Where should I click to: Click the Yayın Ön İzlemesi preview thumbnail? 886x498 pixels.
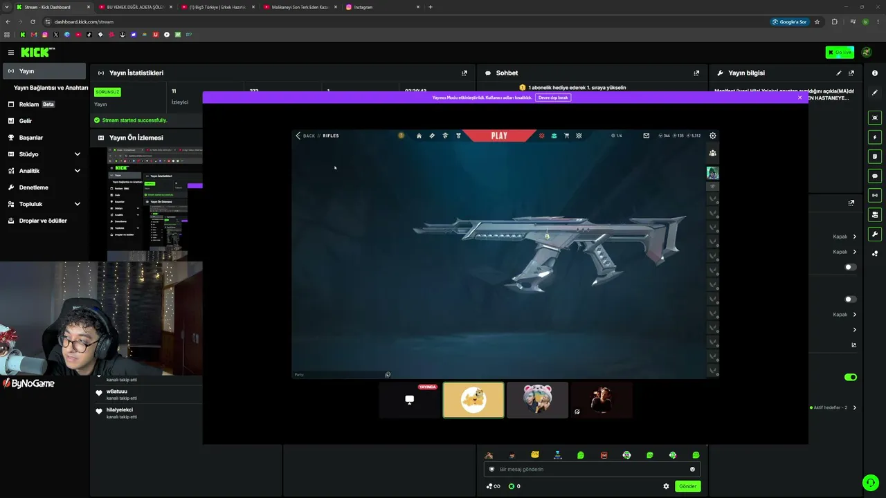tap(155, 204)
